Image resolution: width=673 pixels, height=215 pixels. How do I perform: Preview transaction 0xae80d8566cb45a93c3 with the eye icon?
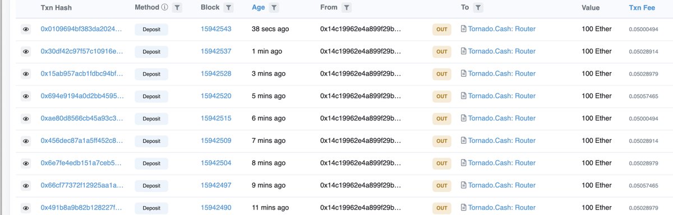[x=26, y=119]
